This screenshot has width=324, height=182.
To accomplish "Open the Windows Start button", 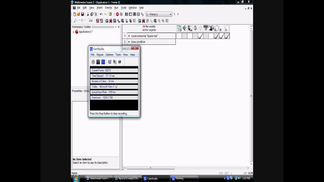I will 76,178.
